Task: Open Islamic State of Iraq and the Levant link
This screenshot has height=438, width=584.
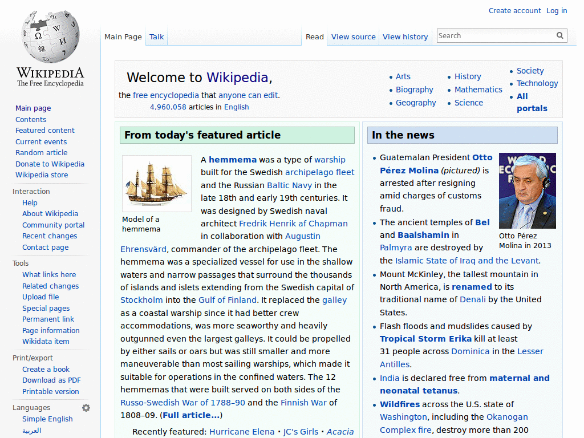Action: coord(467,261)
